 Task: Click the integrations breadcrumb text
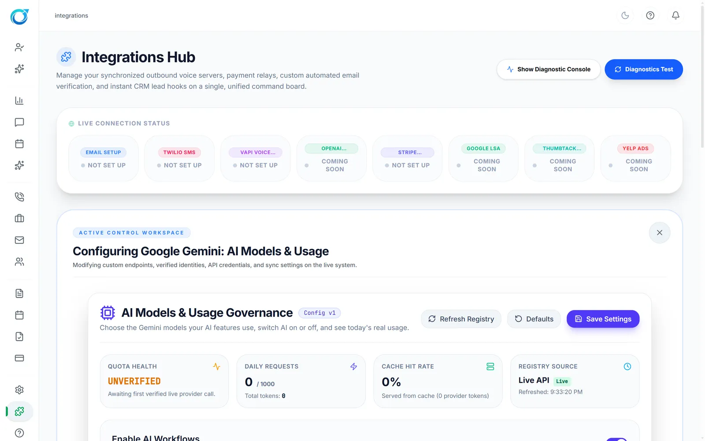click(x=71, y=16)
